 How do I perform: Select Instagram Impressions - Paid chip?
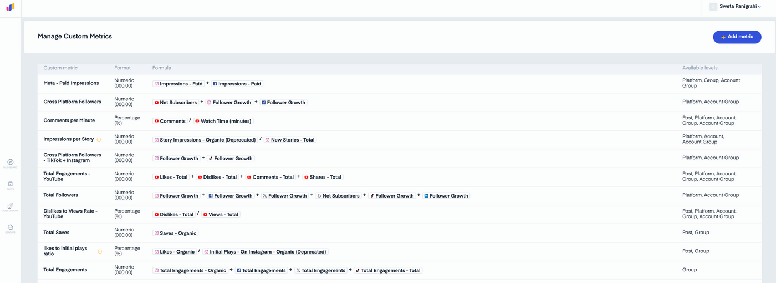[x=178, y=84]
